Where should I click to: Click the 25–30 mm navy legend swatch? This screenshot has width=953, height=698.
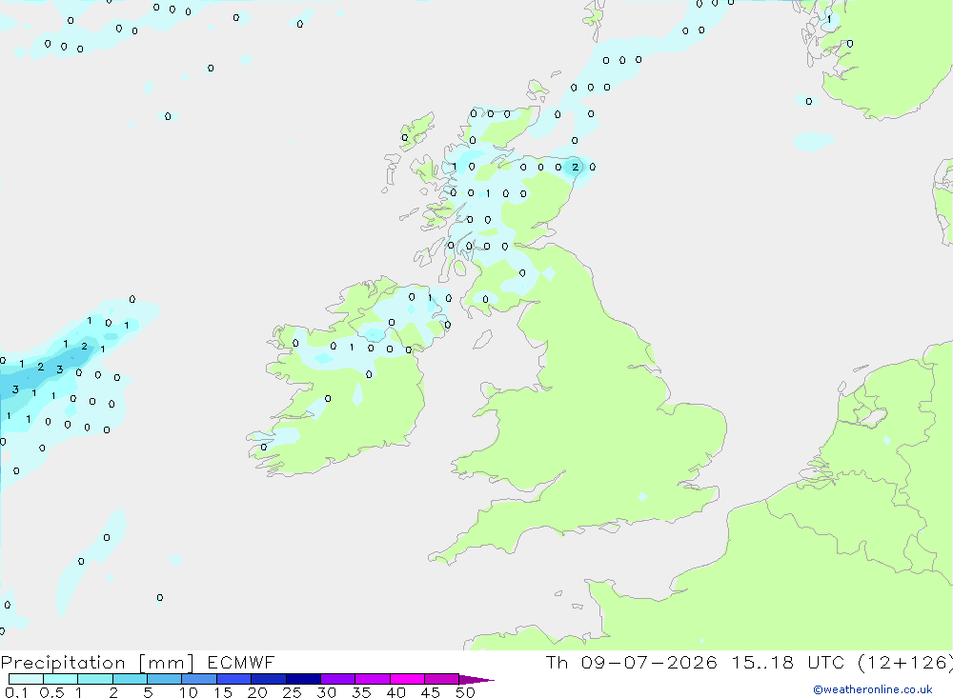pos(303,679)
